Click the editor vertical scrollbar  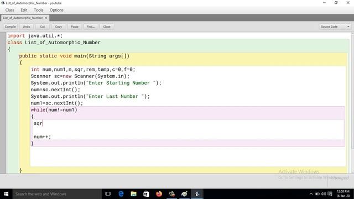tap(352, 103)
